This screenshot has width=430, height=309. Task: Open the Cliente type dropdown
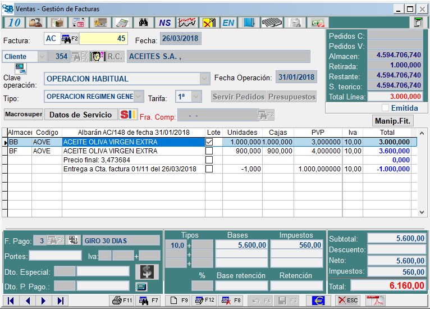[42, 57]
